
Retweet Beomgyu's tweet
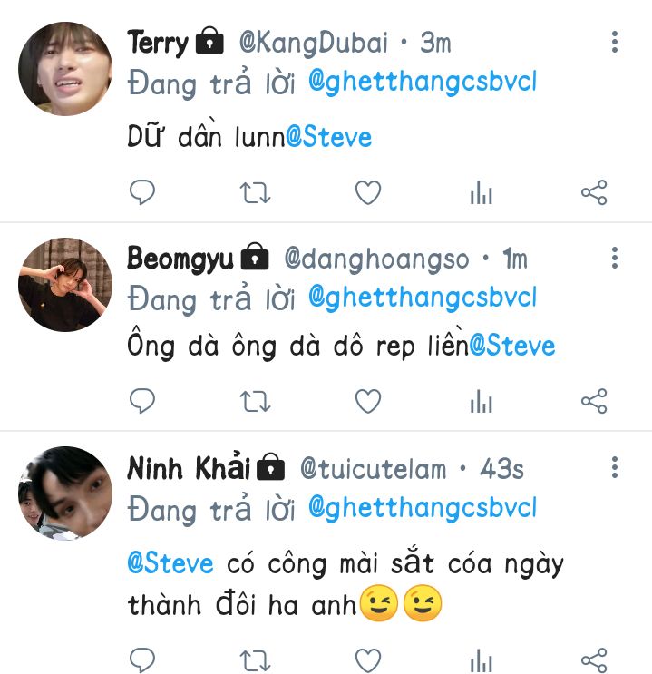pos(255,402)
